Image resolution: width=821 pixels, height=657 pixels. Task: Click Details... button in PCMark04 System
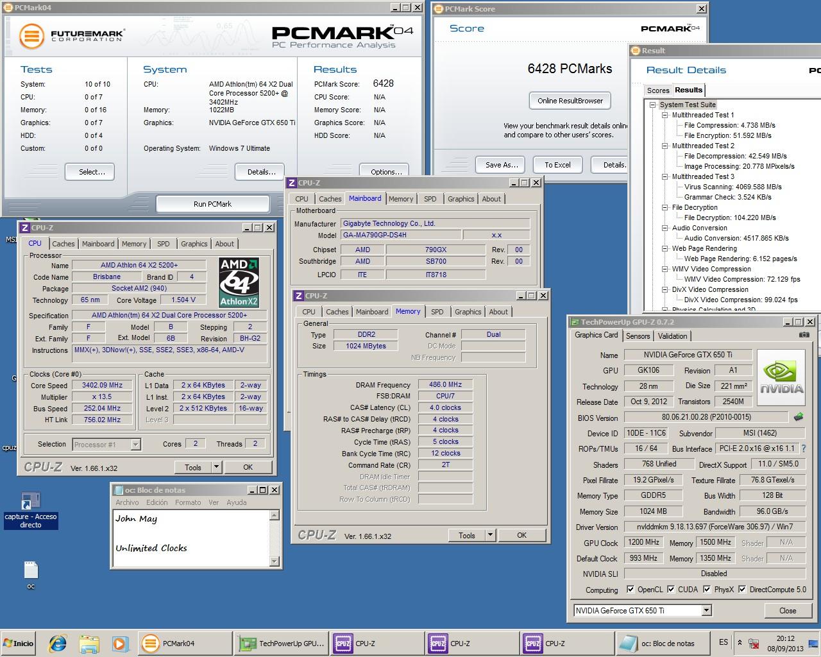(261, 172)
